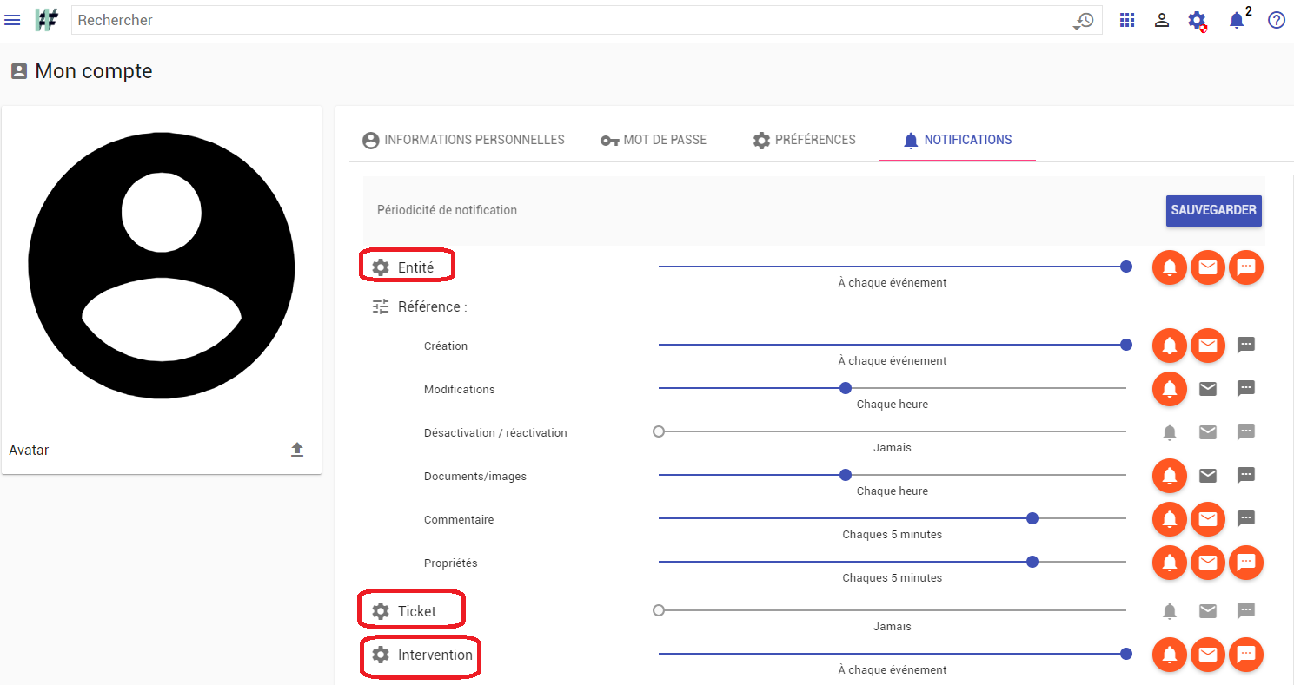Toggle email notification for Modifications
Viewport: 1294px width, 685px height.
(x=1208, y=389)
